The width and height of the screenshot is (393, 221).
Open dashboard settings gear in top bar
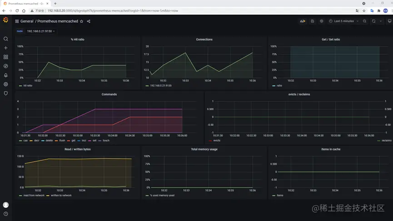[x=322, y=21]
